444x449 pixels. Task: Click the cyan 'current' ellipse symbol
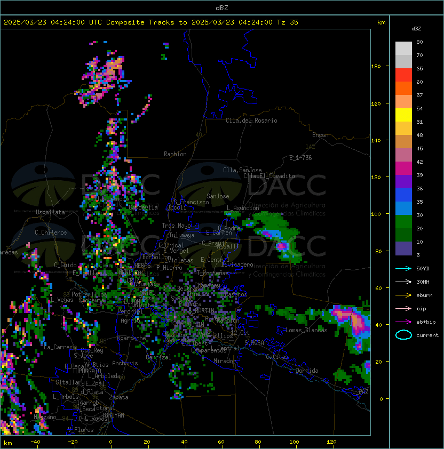[403, 335]
